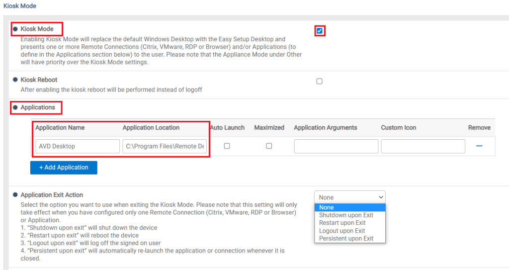Click the blue minus Remove icon
509x270 pixels.
click(x=479, y=146)
